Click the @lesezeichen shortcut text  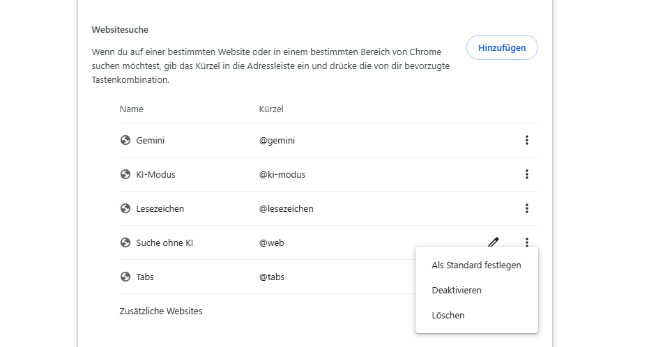(x=286, y=209)
